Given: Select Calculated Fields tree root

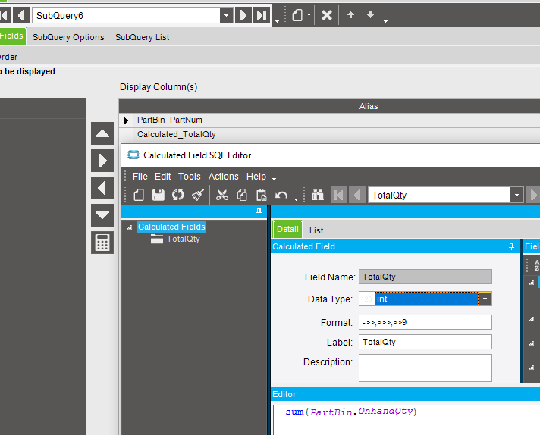Looking at the screenshot, I should click(x=171, y=227).
